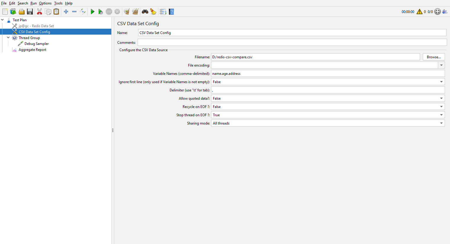
Task: Click the split pane divider handle dots
Action: pos(113,130)
